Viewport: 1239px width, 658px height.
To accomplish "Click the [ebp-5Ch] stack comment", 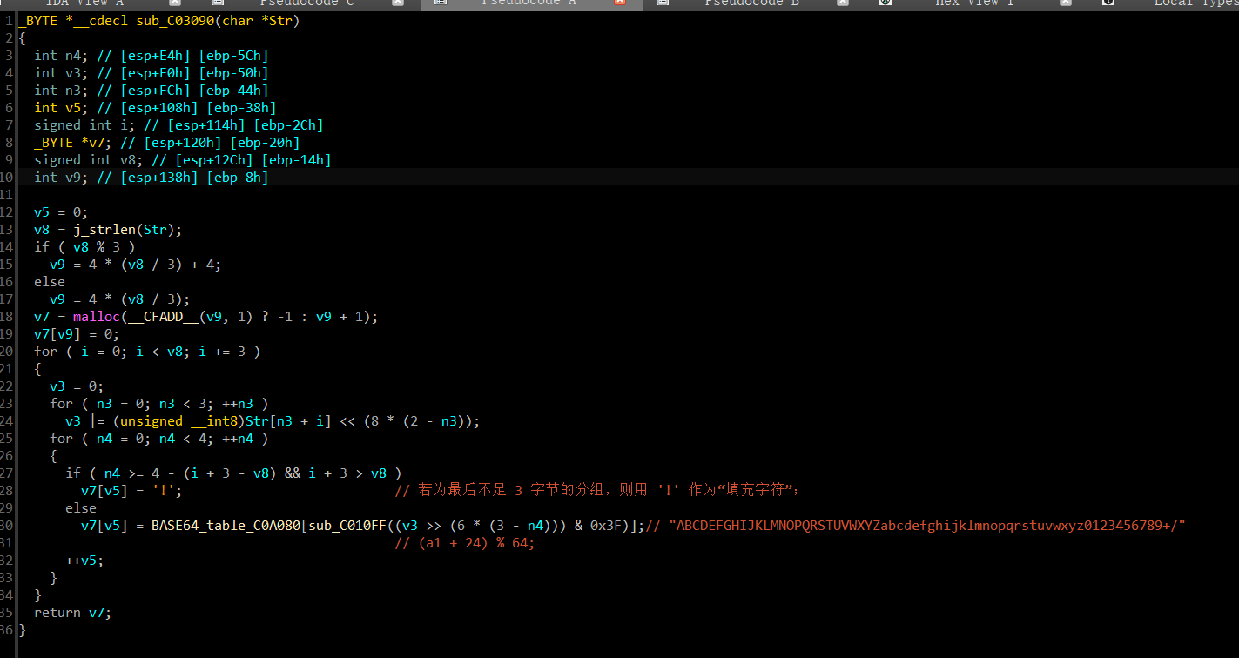I will click(233, 56).
